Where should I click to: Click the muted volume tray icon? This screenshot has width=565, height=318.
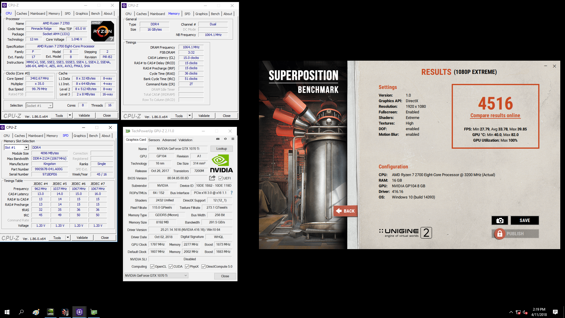point(525,312)
